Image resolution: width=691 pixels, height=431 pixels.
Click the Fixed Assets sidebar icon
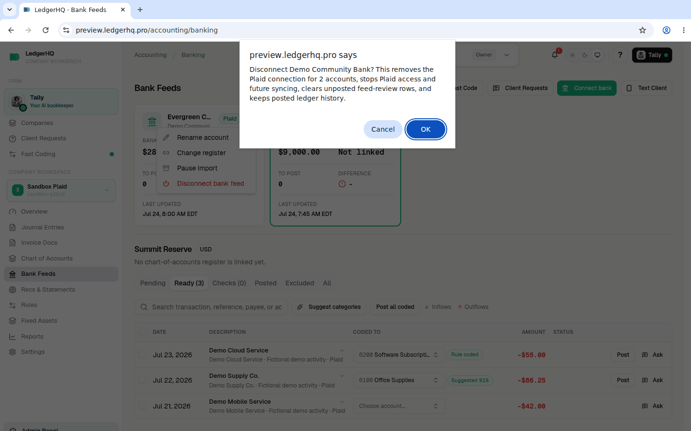tap(12, 321)
